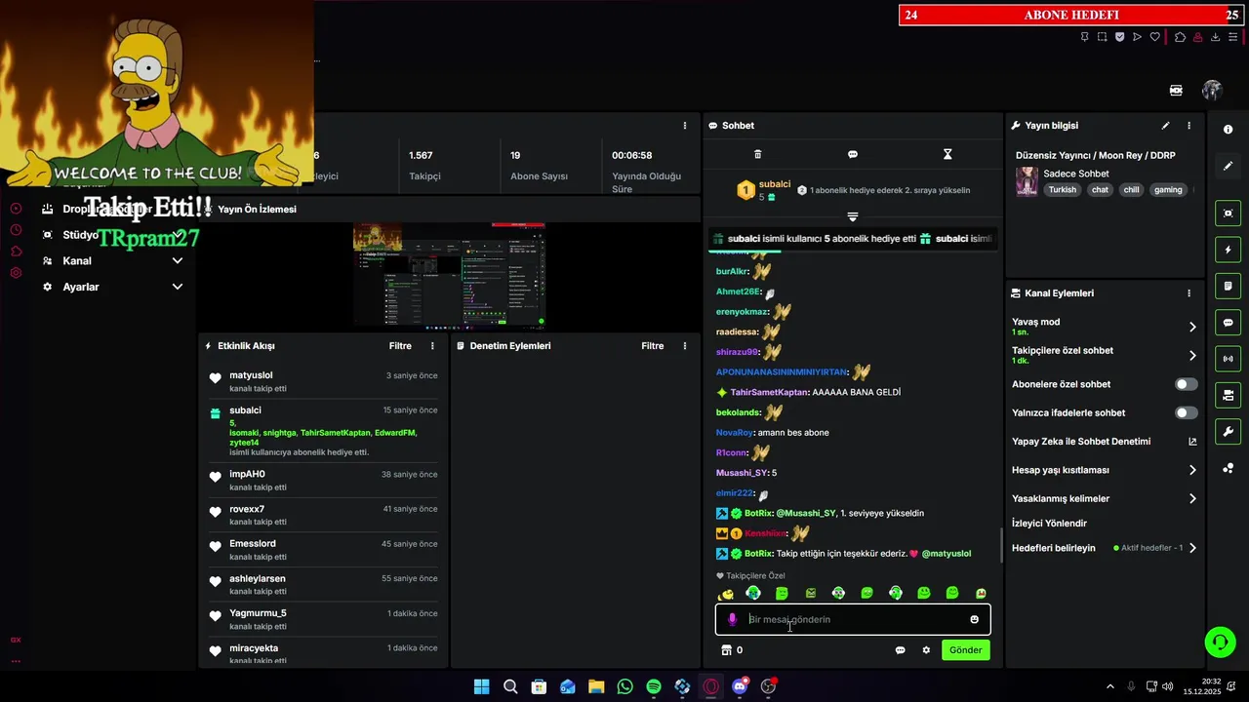Screen dimensions: 1249x702
Task: Open the emoji picker in message field
Action: pos(974,619)
